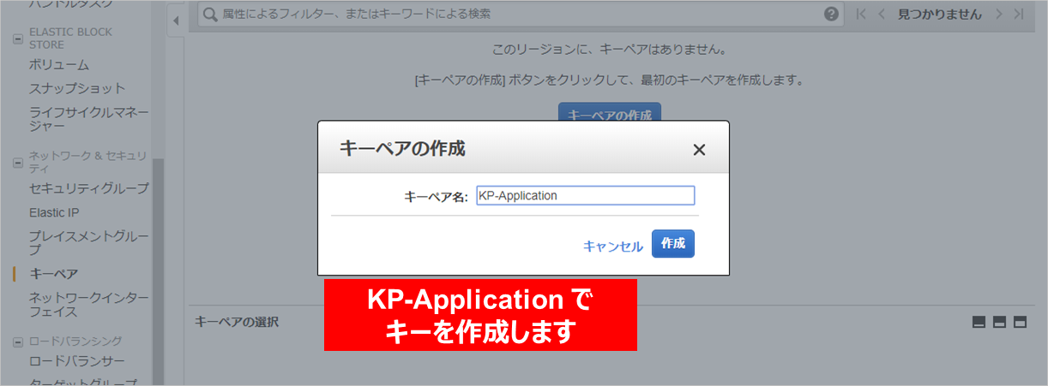Collapse the ELASTIC BLOCK STORE section

[x=17, y=39]
